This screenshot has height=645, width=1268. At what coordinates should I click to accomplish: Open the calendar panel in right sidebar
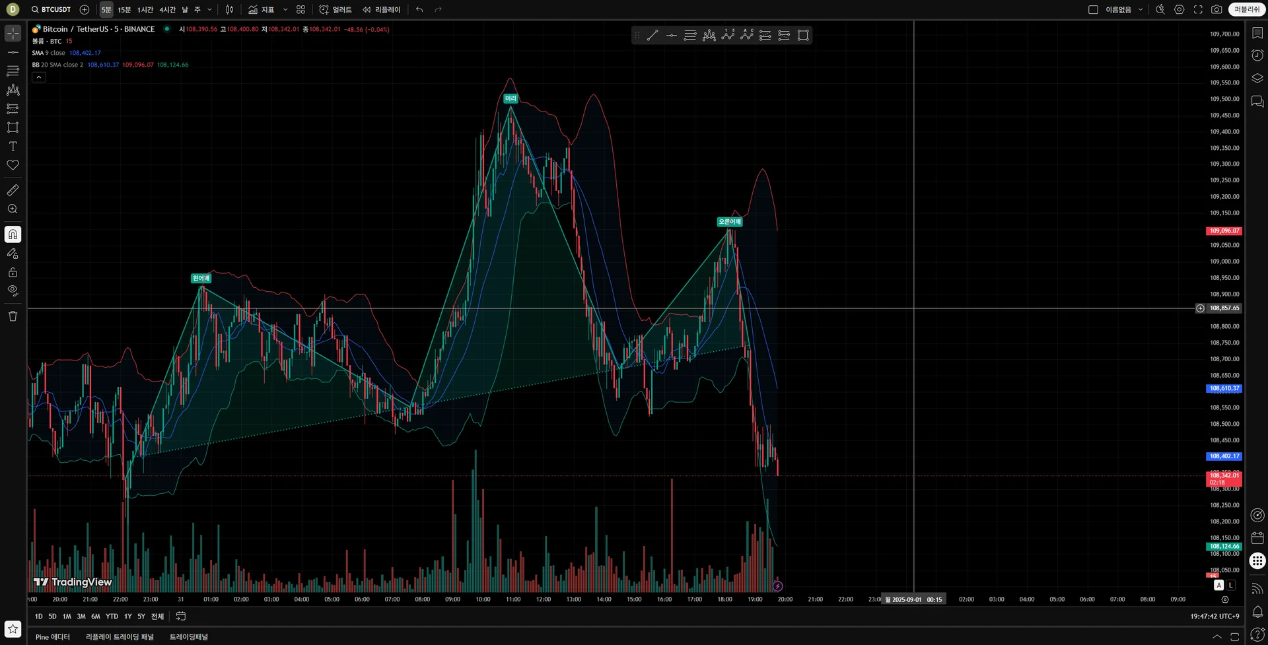tap(1257, 538)
